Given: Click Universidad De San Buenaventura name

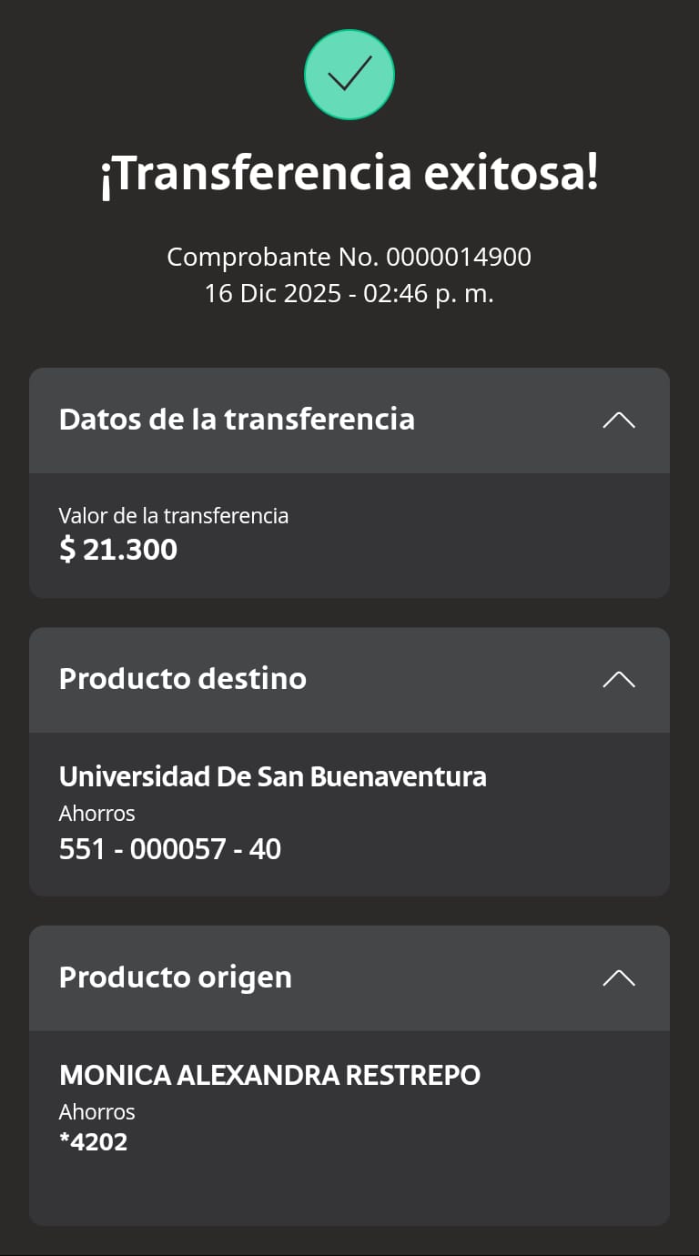Looking at the screenshot, I should click(273, 776).
